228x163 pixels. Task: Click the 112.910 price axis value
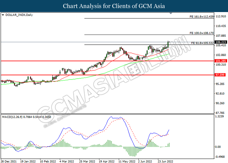click(x=221, y=16)
